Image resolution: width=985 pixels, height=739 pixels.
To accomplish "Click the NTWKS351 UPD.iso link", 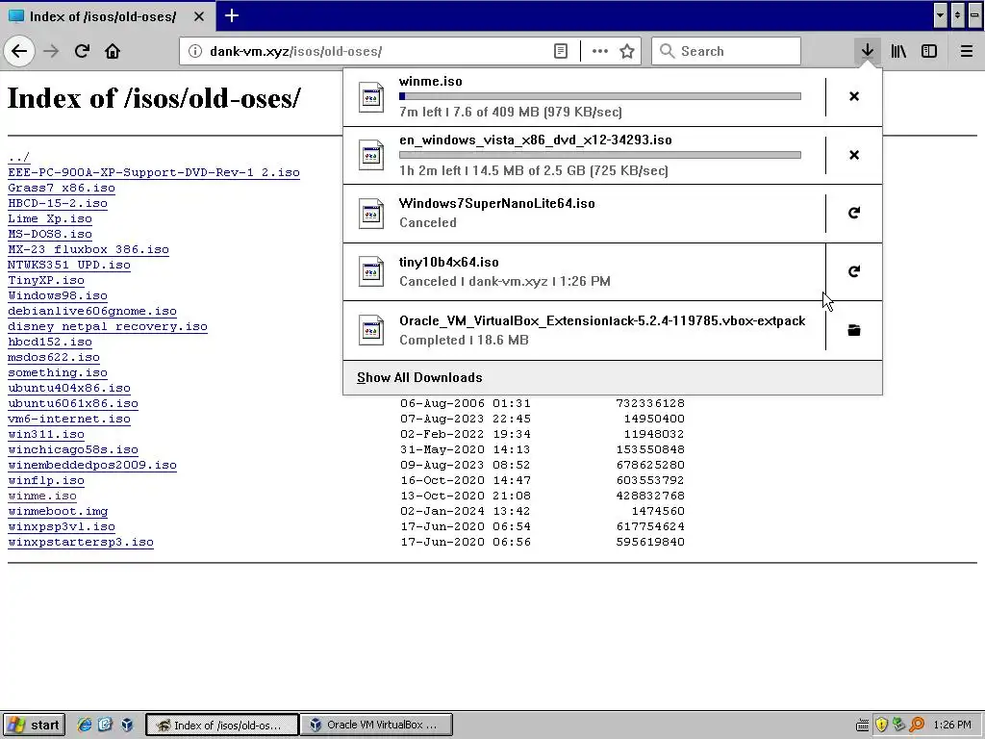I will pos(69,265).
